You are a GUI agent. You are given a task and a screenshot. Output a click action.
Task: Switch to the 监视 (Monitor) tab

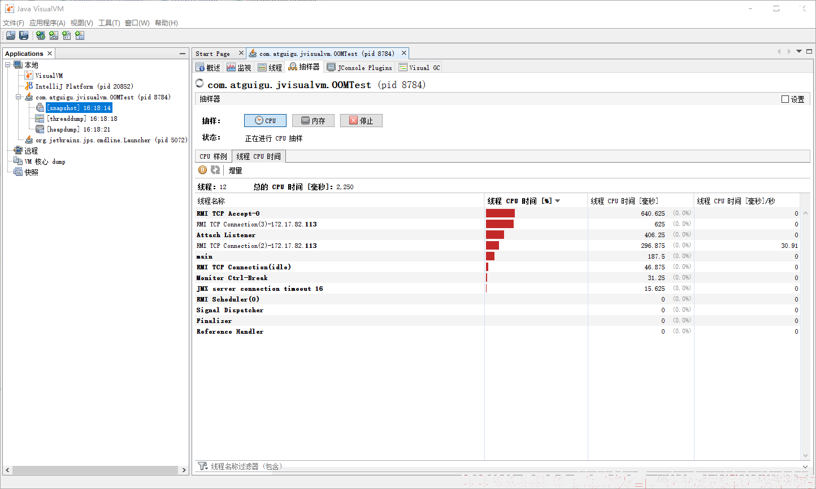click(239, 67)
